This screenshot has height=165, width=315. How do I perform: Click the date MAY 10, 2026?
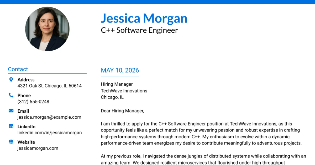(120, 70)
